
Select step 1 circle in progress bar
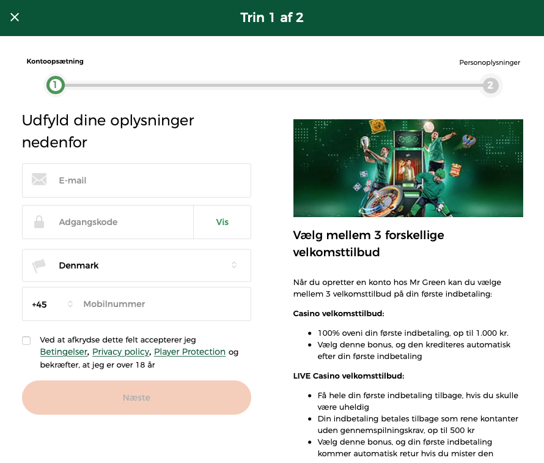pos(55,85)
